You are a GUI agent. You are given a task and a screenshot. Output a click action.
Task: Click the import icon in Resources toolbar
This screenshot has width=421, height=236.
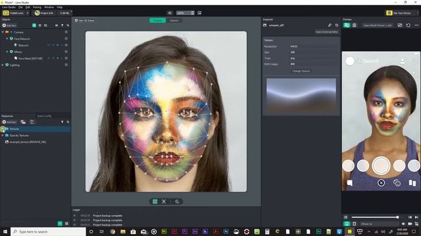coord(24,122)
